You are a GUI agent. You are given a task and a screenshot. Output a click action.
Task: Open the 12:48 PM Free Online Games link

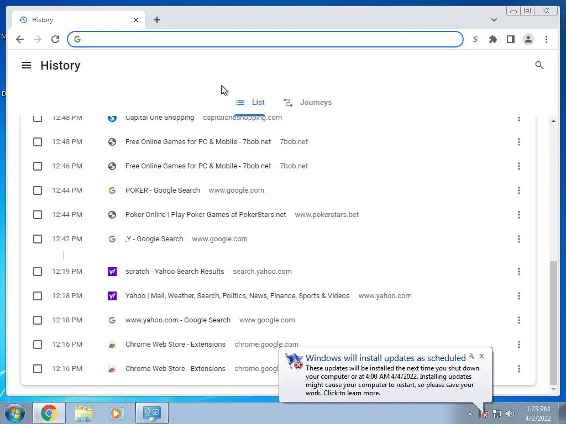(198, 142)
